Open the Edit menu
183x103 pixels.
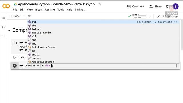click(22, 9)
